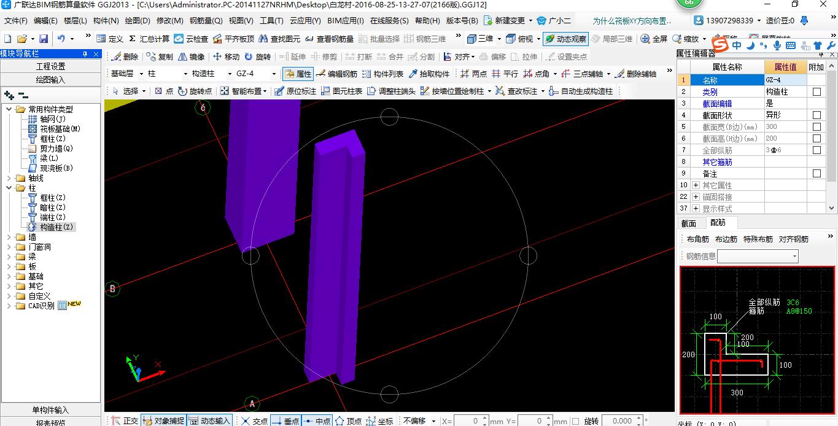Image resolution: width=838 pixels, height=426 pixels.
Task: Click the X coordinate input field
Action: tap(471, 421)
